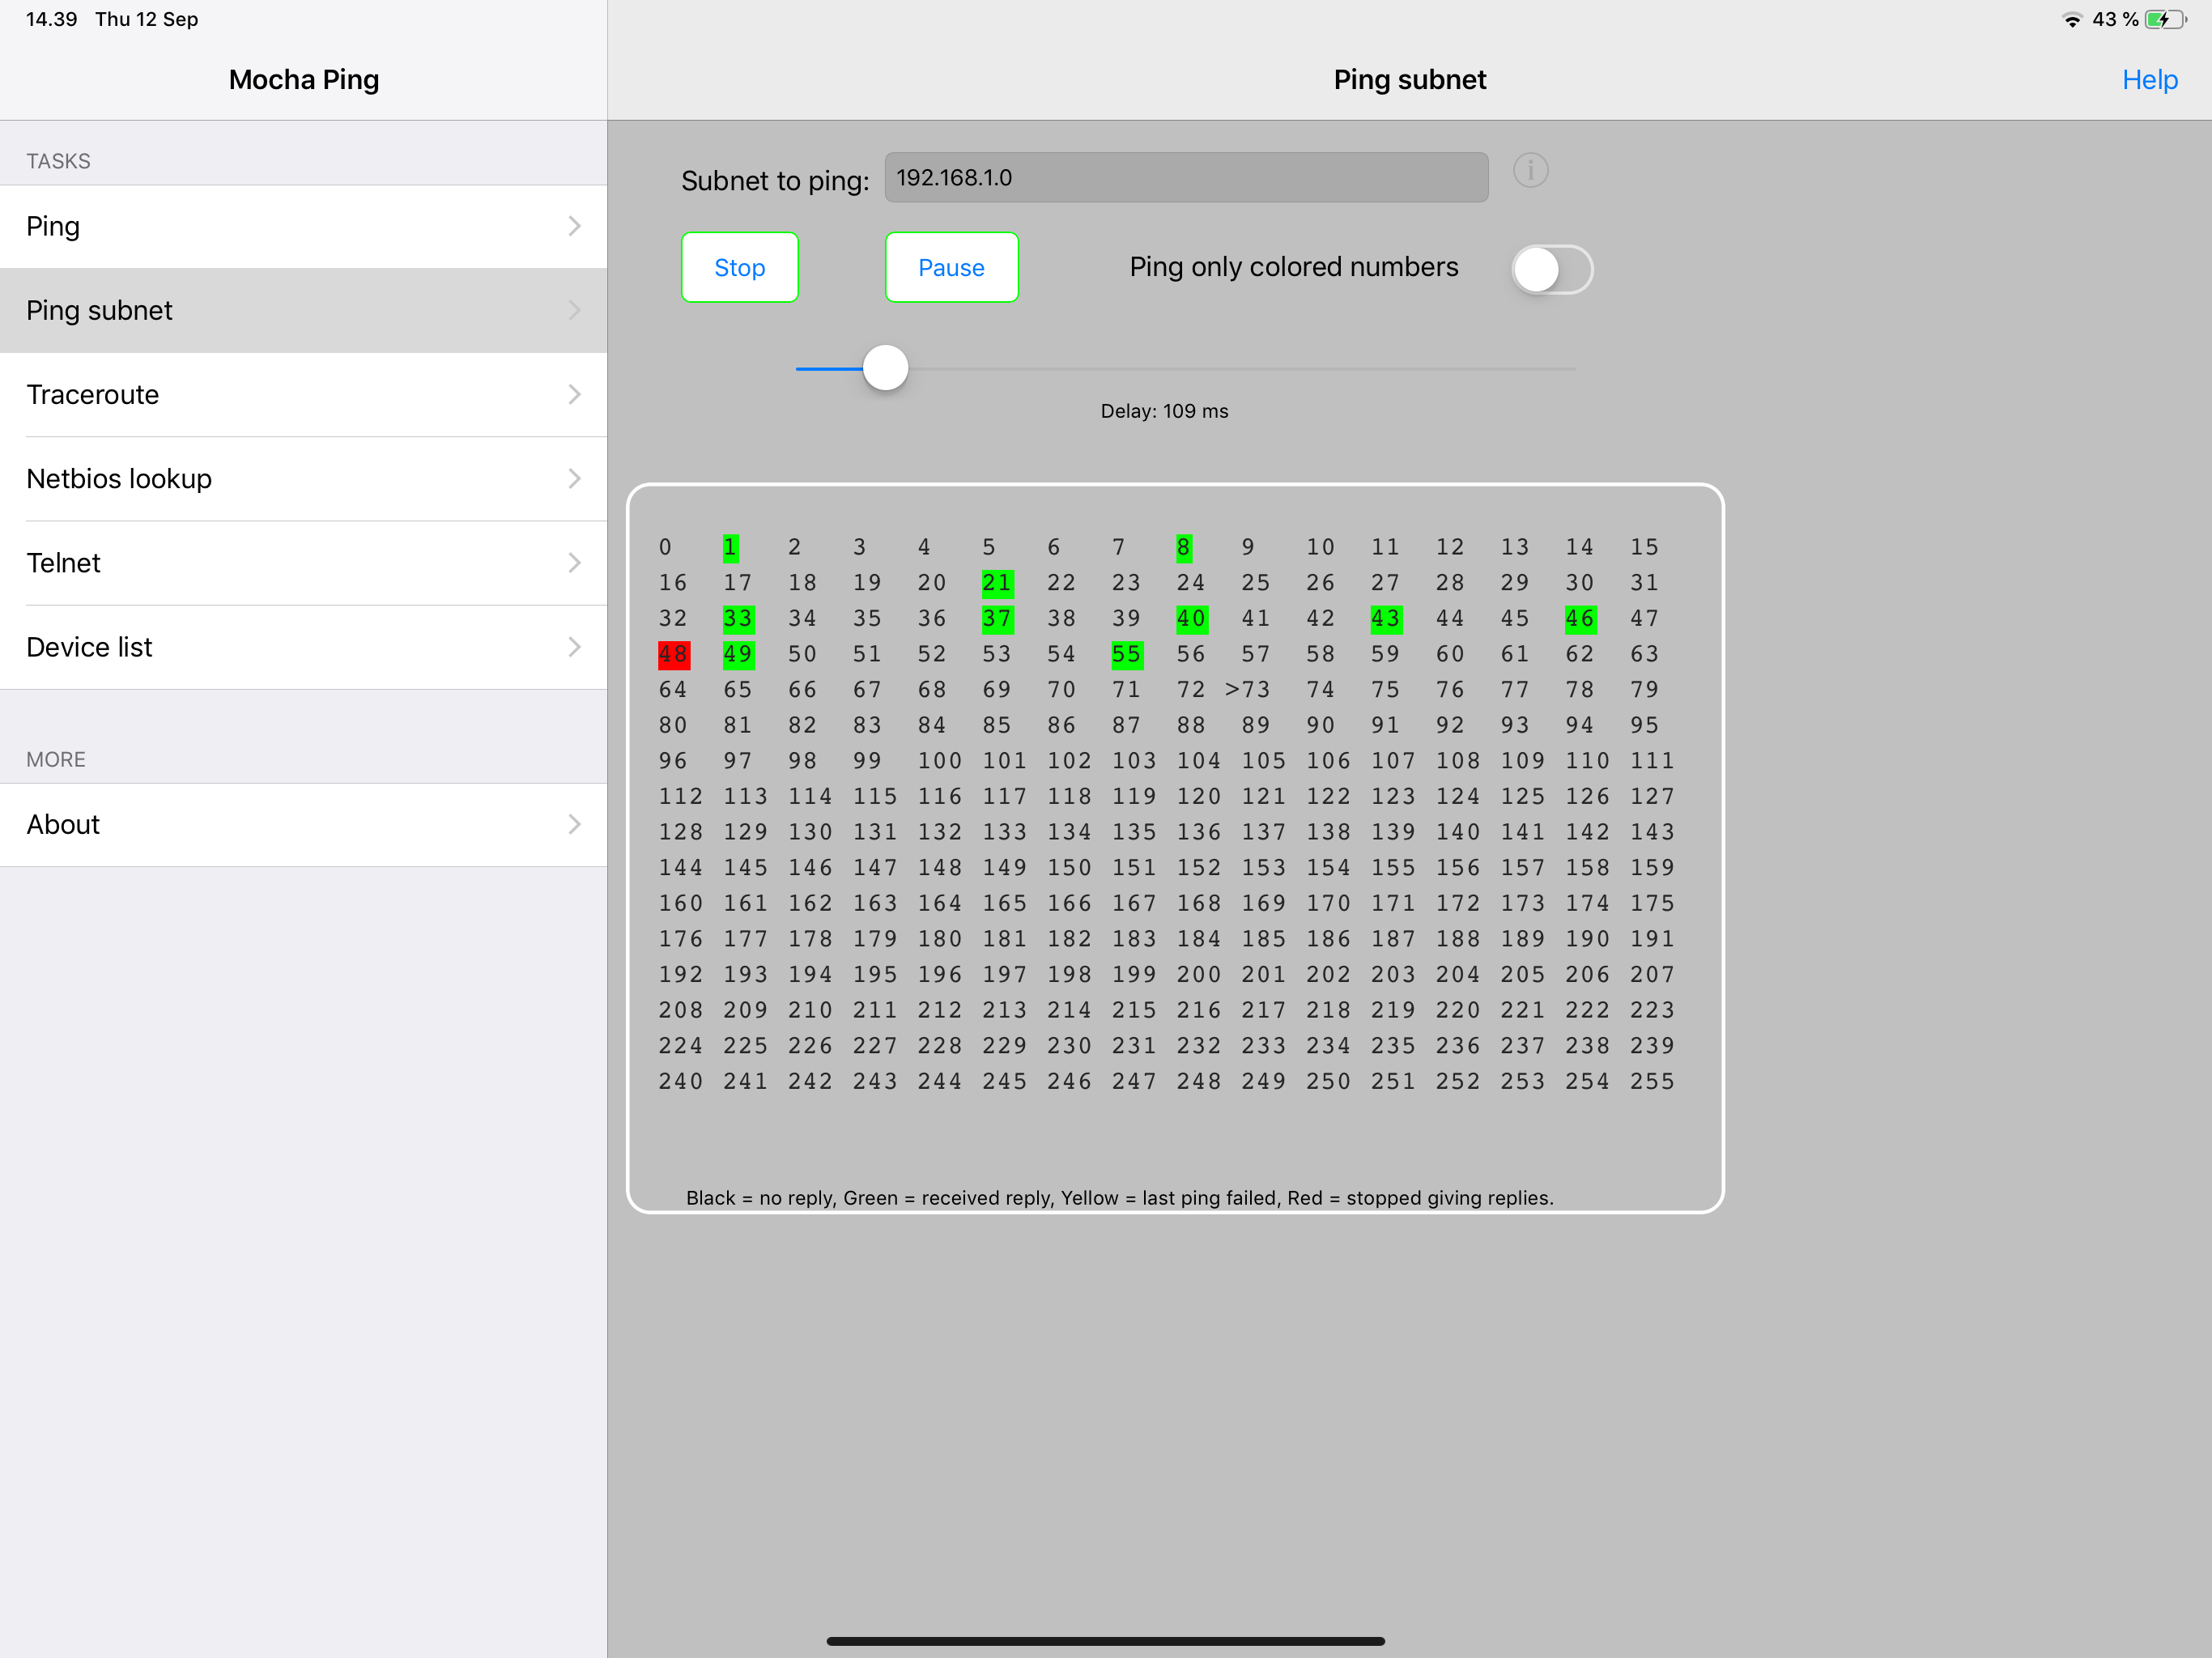Click the 'Subnet to ping' input field
Image resolution: width=2212 pixels, height=1658 pixels.
(1185, 177)
